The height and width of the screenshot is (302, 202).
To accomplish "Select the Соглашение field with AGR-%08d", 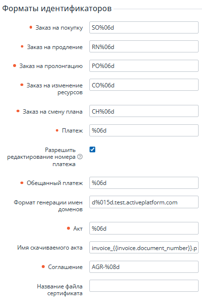I will [x=144, y=267].
